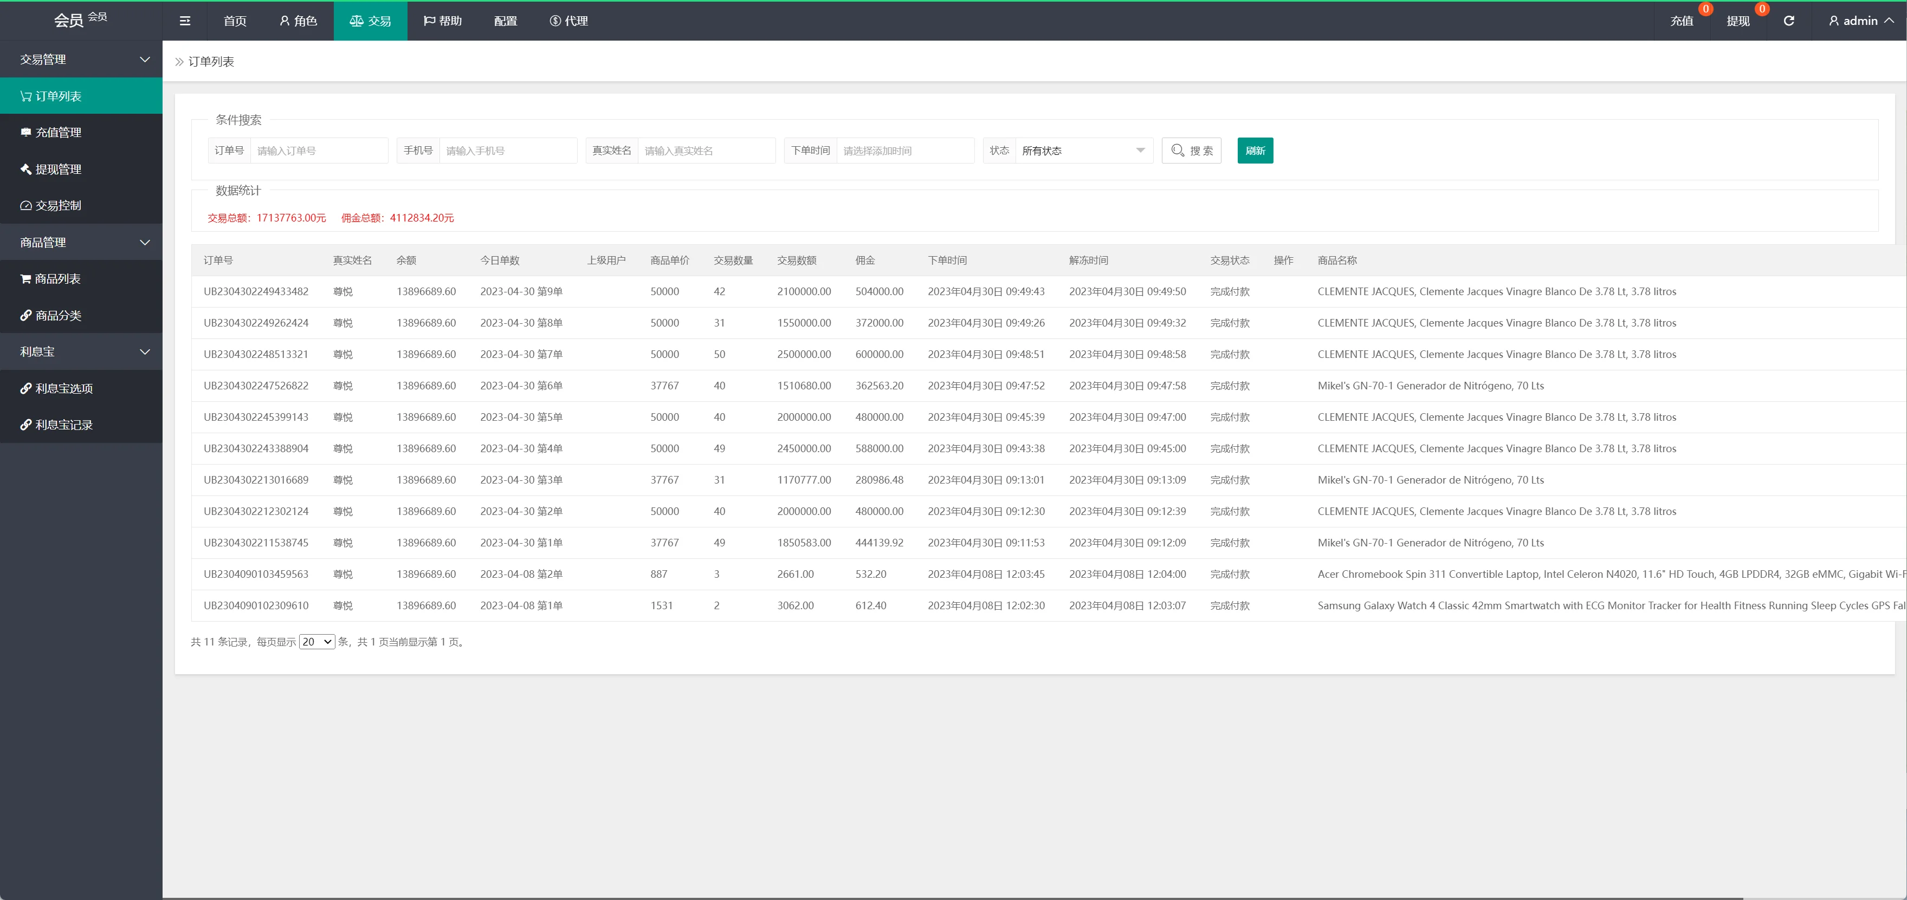
Task: Click the hamburger menu collapse icon
Action: 185,21
